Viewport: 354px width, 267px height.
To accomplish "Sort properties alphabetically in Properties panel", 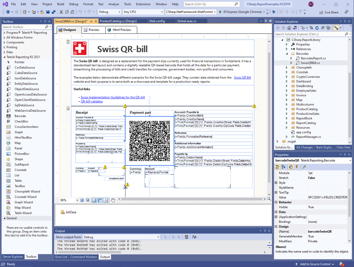I will (284, 167).
